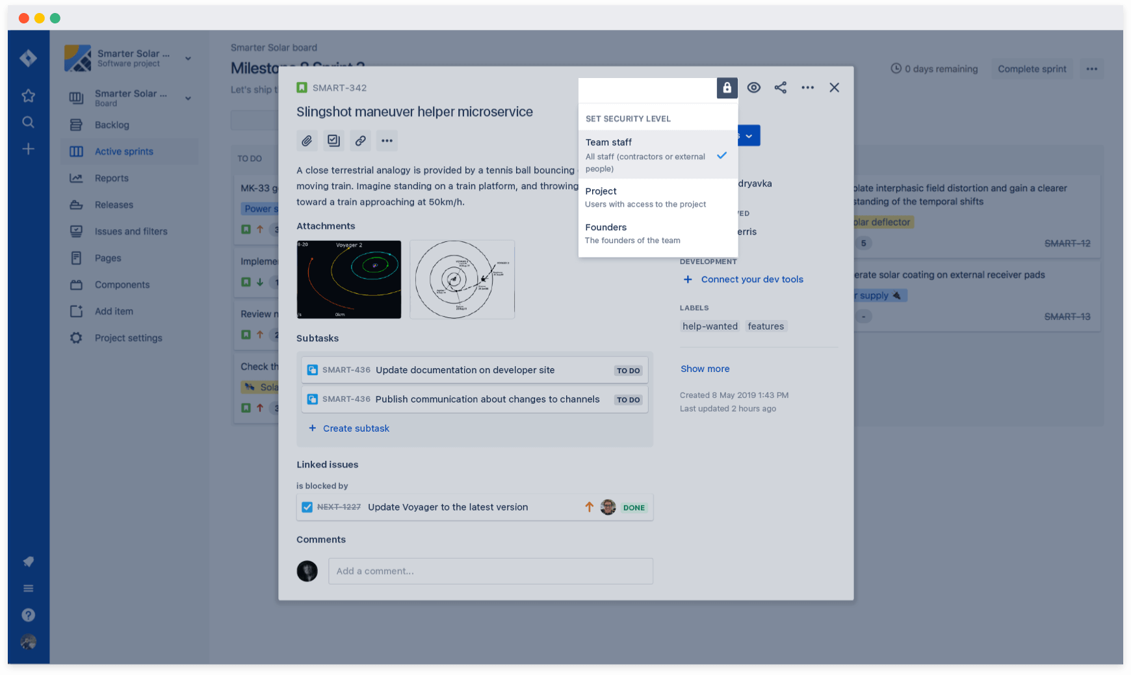1131x675 pixels.
Task: Open the create item plus icon
Action: tap(29, 148)
